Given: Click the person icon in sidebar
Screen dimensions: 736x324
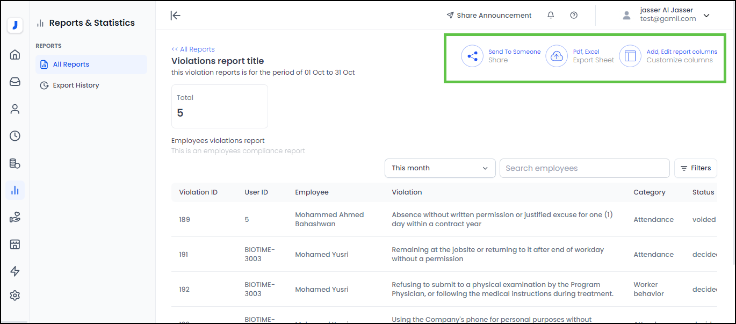Looking at the screenshot, I should 15,109.
